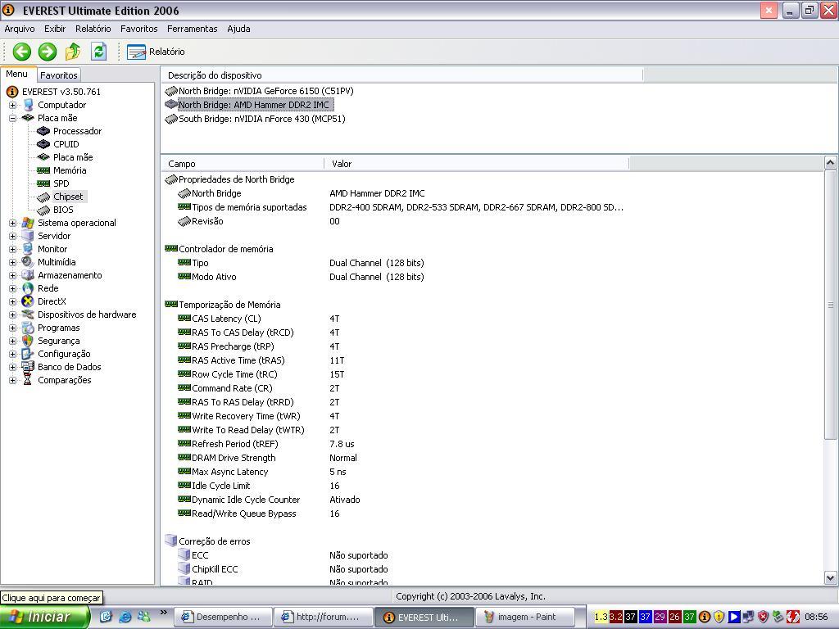The width and height of the screenshot is (839, 629).
Task: Select the Placa mãe child motherboard icon
Action: (x=43, y=157)
